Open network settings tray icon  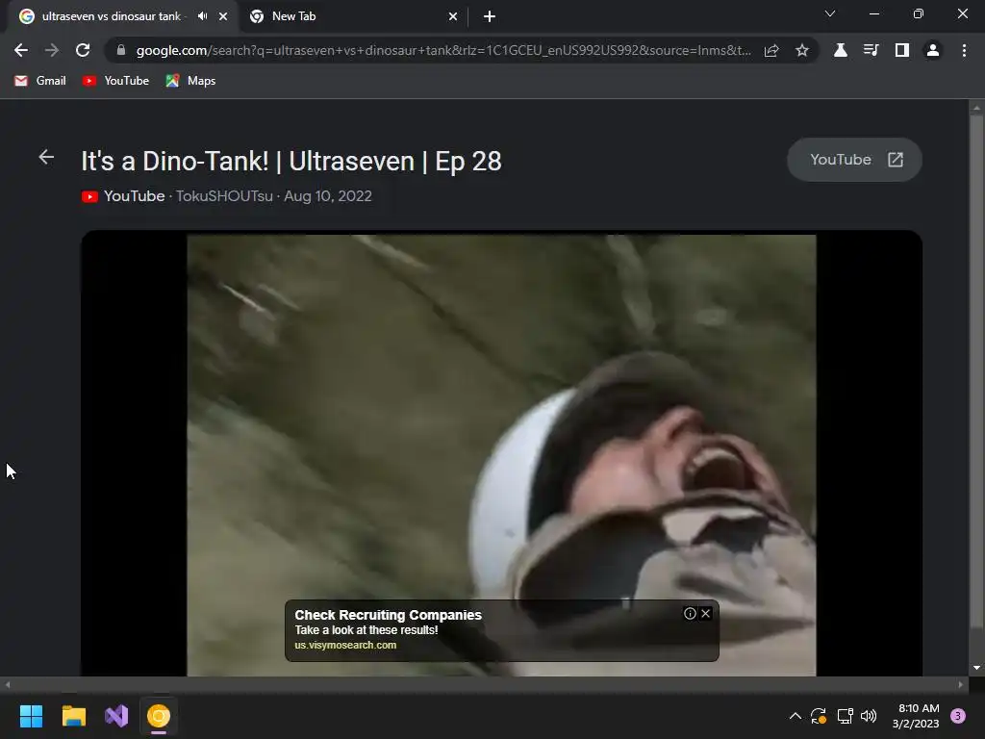[845, 716]
